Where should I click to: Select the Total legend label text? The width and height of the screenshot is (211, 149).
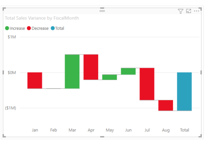60,28
